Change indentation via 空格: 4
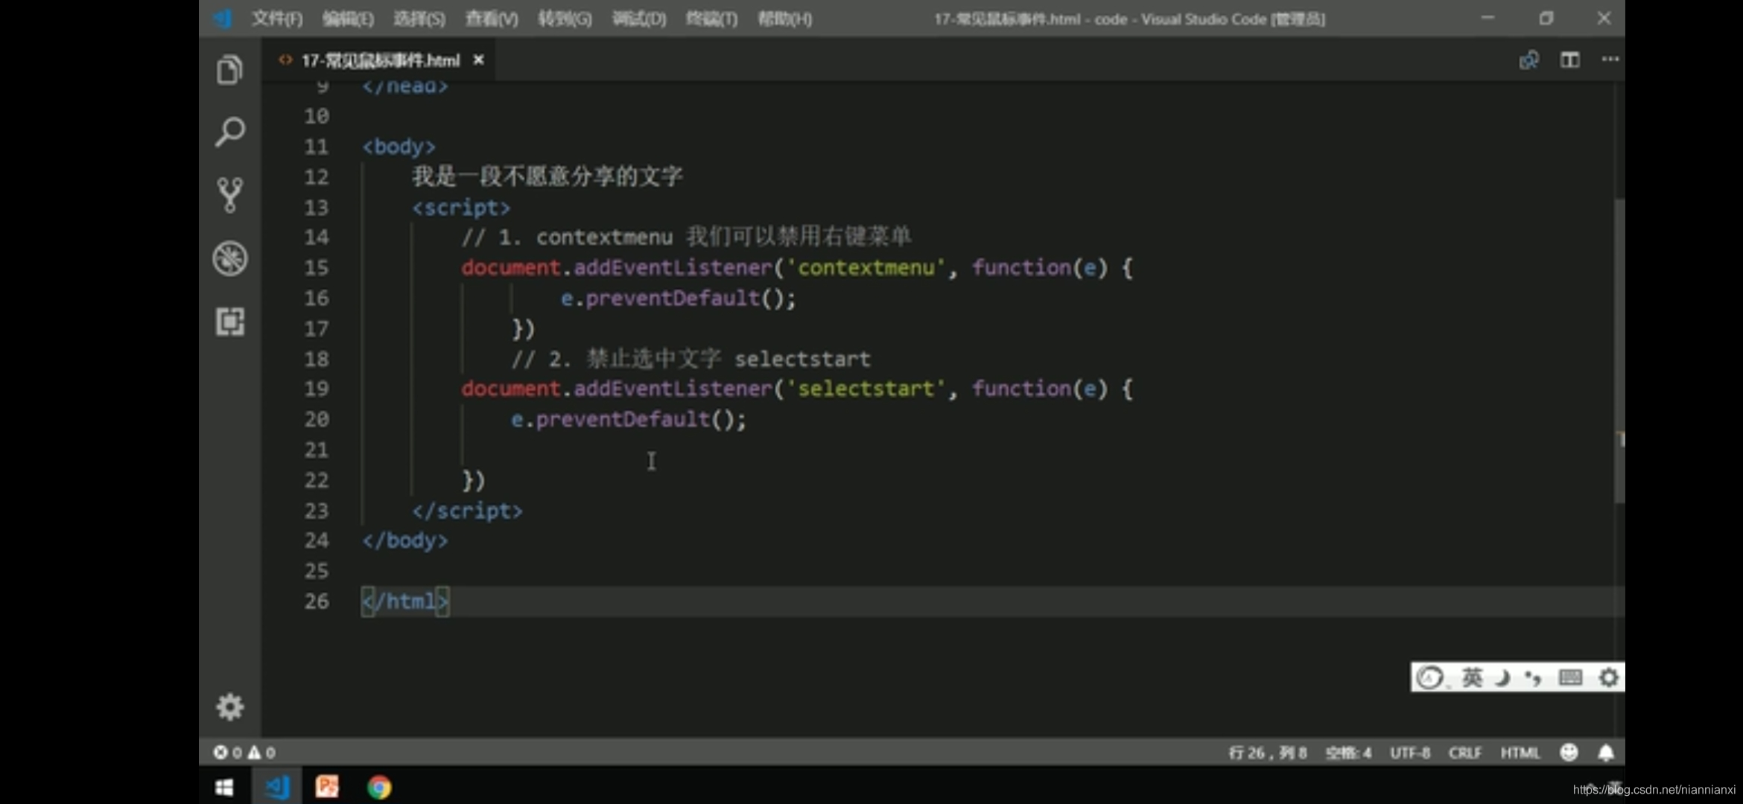This screenshot has width=1743, height=804. click(x=1348, y=753)
